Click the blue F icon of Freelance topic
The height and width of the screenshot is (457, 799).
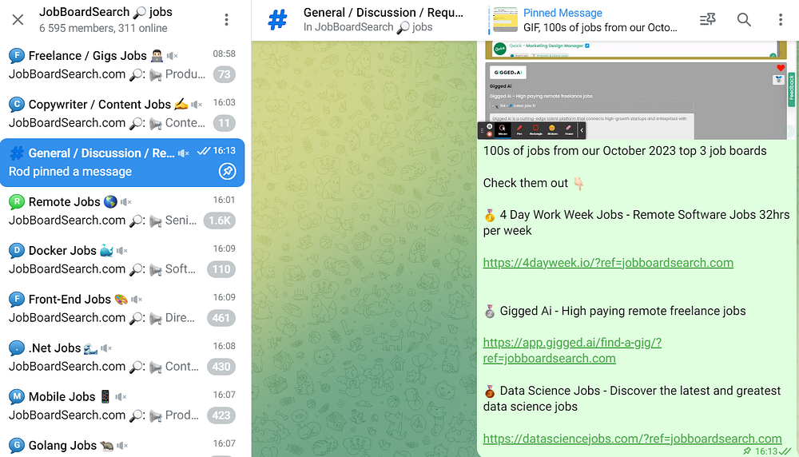(17, 56)
